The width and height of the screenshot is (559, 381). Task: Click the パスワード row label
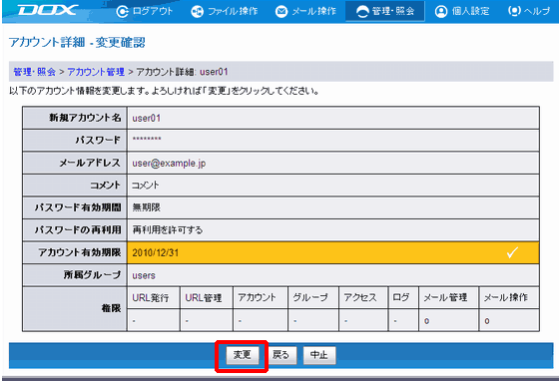(98, 141)
